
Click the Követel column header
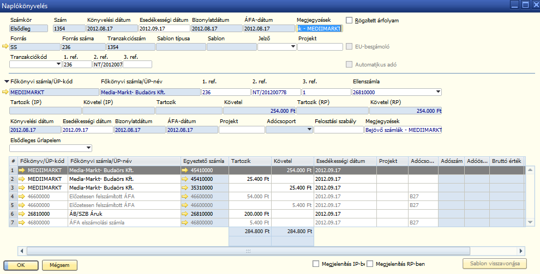click(x=293, y=161)
